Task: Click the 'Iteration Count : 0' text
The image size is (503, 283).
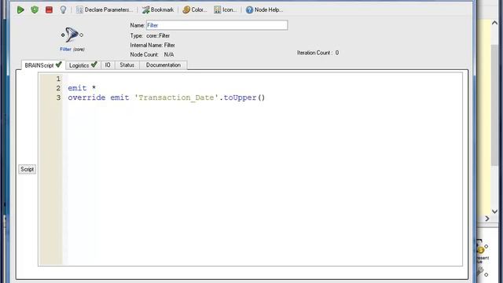Action: (x=318, y=53)
